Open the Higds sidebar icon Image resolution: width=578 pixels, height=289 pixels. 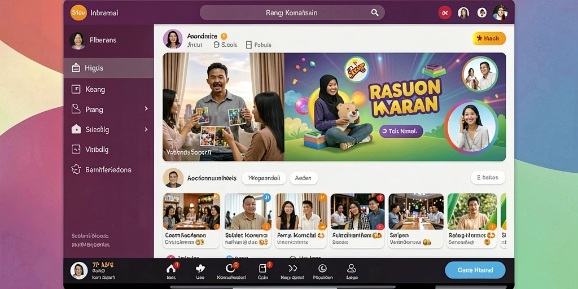76,68
